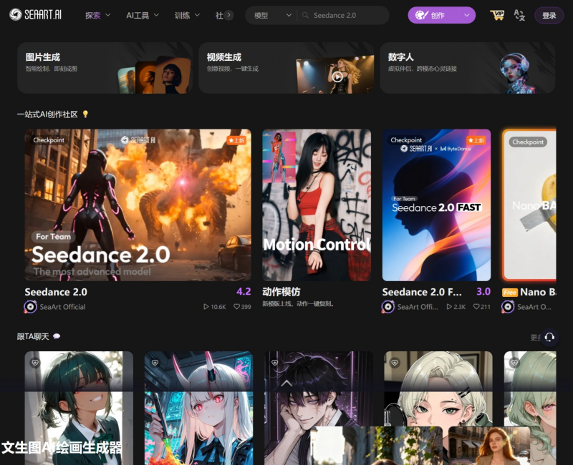Click the SeaArt Official avatar under Seedance 2.0
The height and width of the screenshot is (465, 573).
click(x=31, y=307)
